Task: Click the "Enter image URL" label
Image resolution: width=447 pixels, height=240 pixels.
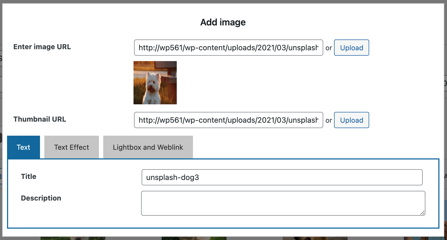Action: coord(42,47)
